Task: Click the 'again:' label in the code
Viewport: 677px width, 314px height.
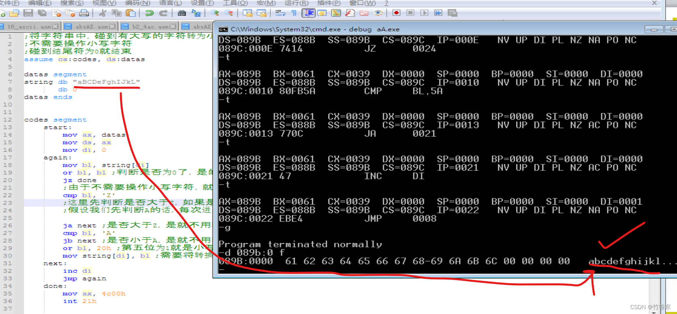Action: 58,157
